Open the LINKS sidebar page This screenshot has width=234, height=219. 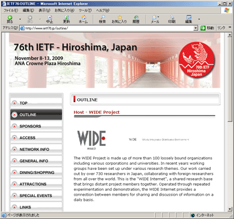[36, 207]
